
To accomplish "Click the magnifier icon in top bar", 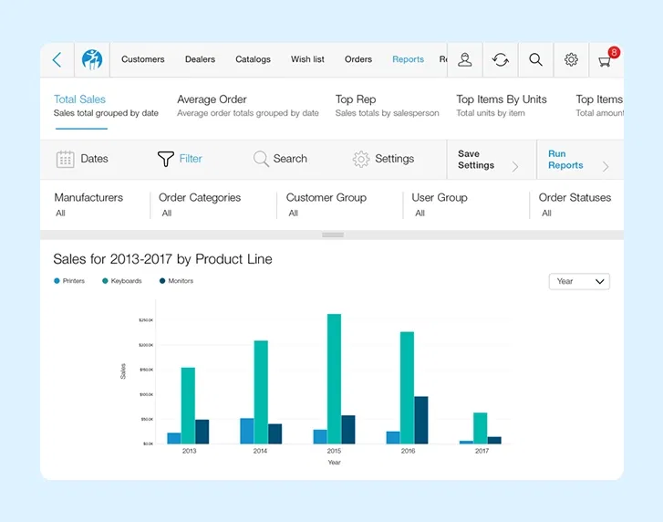I will tap(535, 59).
